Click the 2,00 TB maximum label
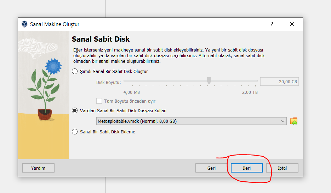The height and width of the screenshot is (193, 331). (x=250, y=92)
